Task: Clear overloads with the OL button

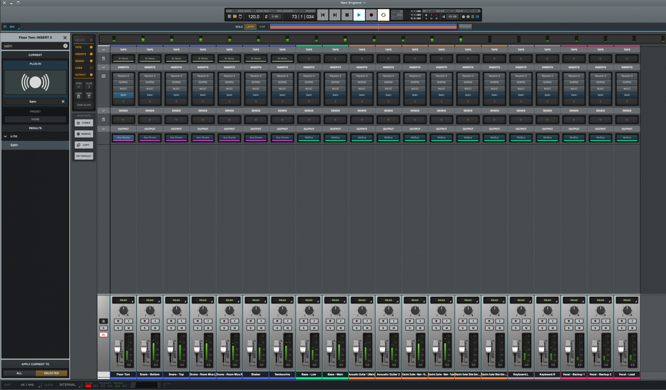Action: [104, 335]
